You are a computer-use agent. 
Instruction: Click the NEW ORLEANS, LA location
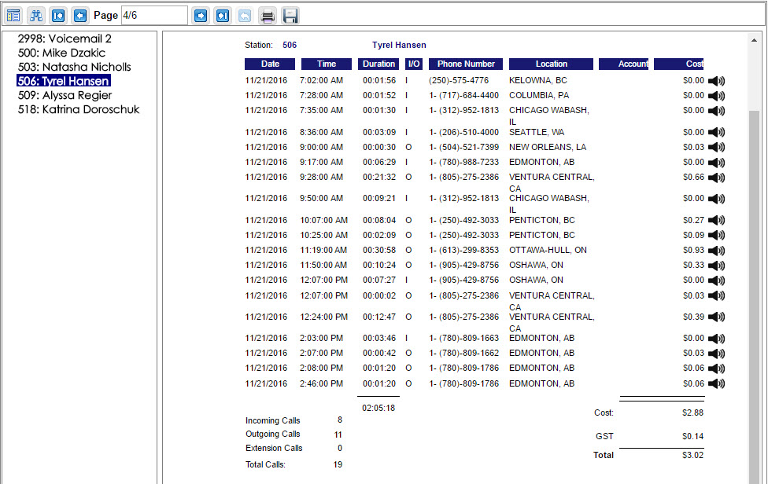pyautogui.click(x=548, y=147)
